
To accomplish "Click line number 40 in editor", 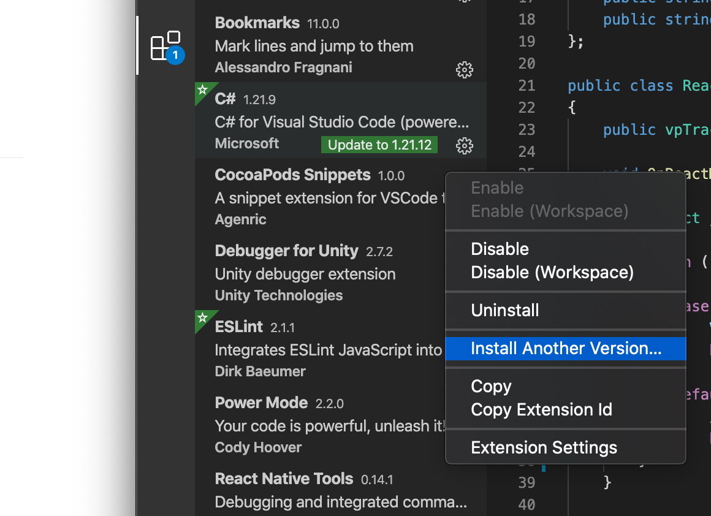I will point(527,505).
